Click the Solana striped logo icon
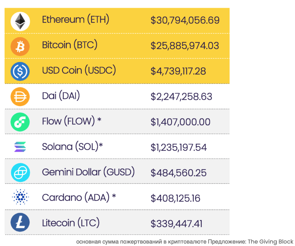This screenshot has height=246, width=295. pyautogui.click(x=20, y=147)
